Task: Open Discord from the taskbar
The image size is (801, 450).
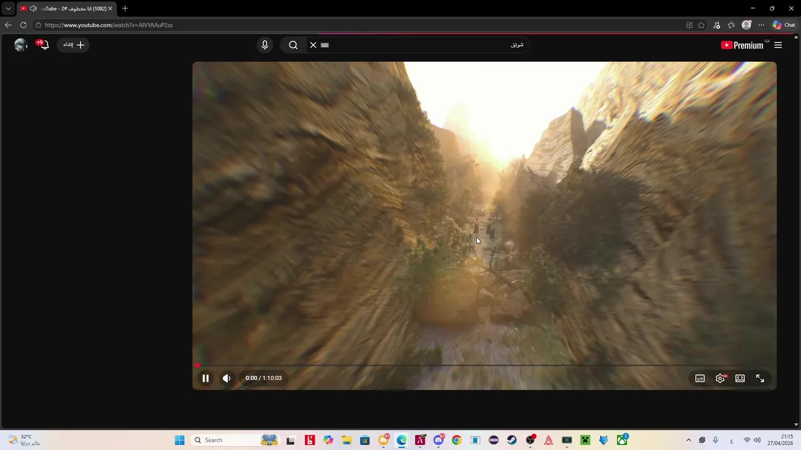Action: [439, 440]
